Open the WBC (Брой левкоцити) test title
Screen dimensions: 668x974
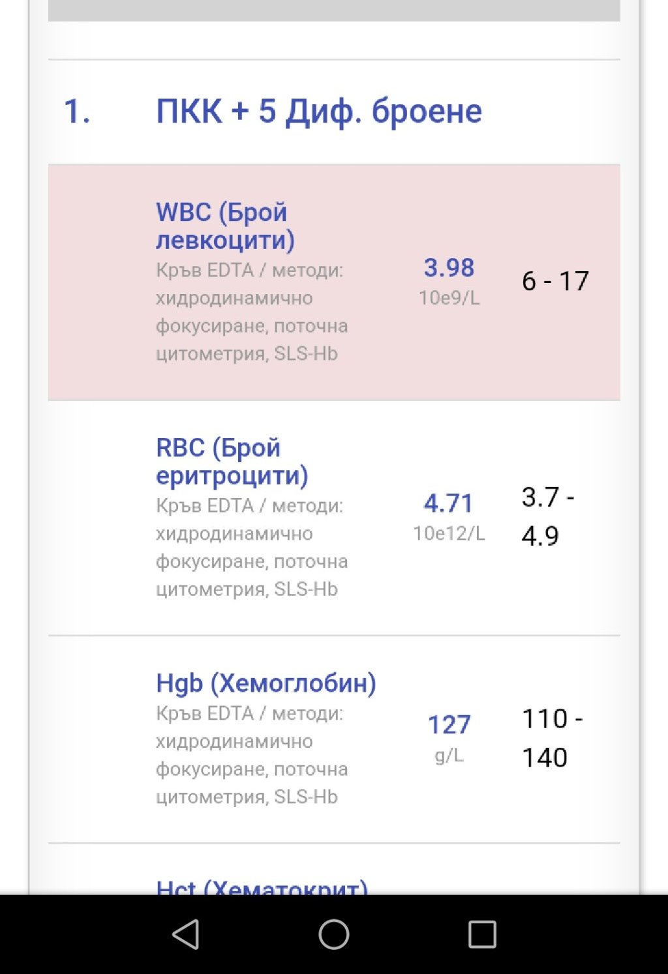coord(225,226)
